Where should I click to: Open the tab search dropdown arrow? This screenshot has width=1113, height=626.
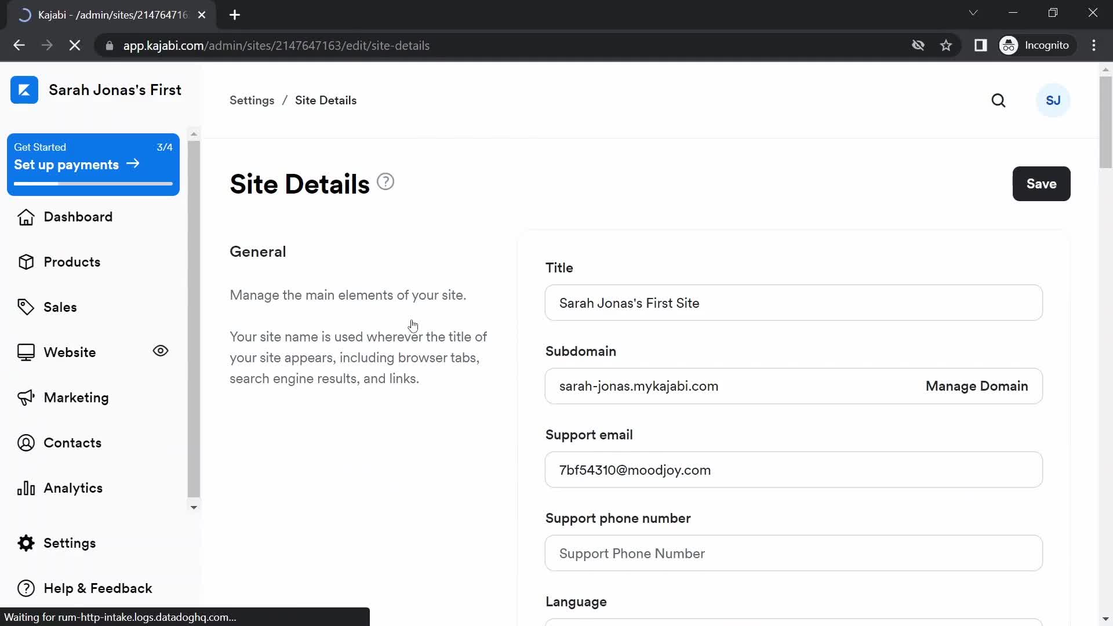pyautogui.click(x=973, y=13)
